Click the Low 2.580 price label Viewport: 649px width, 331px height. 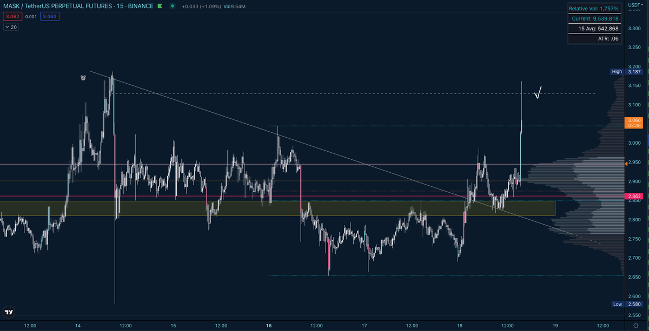pos(626,304)
